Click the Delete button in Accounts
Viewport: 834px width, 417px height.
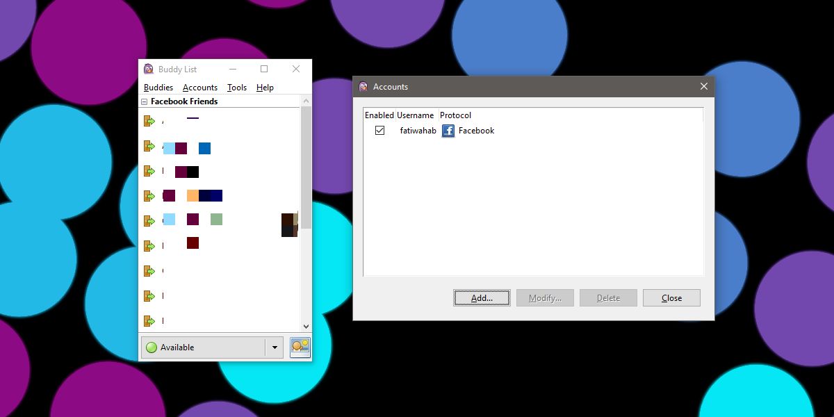click(x=608, y=298)
